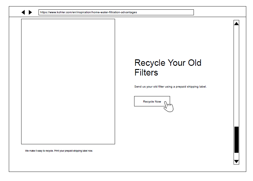The height and width of the screenshot is (181, 253).
Task: Click the 'We make it easy to recycle' caption
Action: click(x=59, y=151)
